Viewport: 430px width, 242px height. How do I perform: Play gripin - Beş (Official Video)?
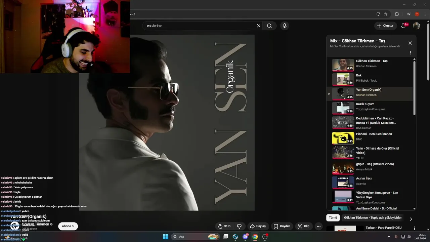(x=370, y=168)
